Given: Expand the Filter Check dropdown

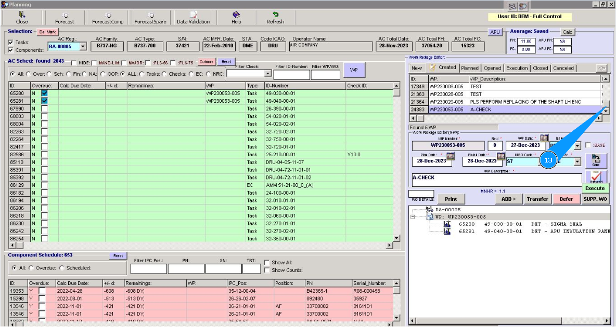Looking at the screenshot, I should point(267,74).
